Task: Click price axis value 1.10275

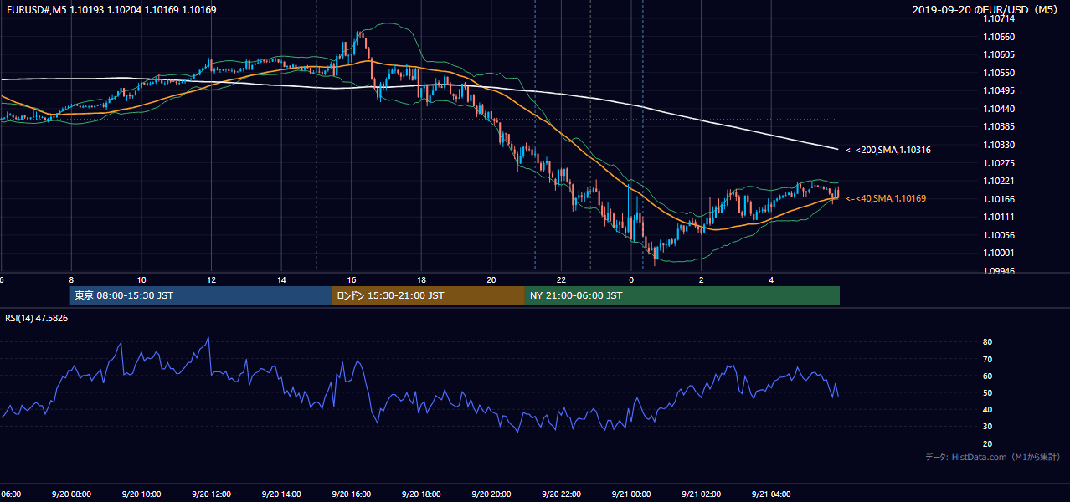Action: coord(999,162)
